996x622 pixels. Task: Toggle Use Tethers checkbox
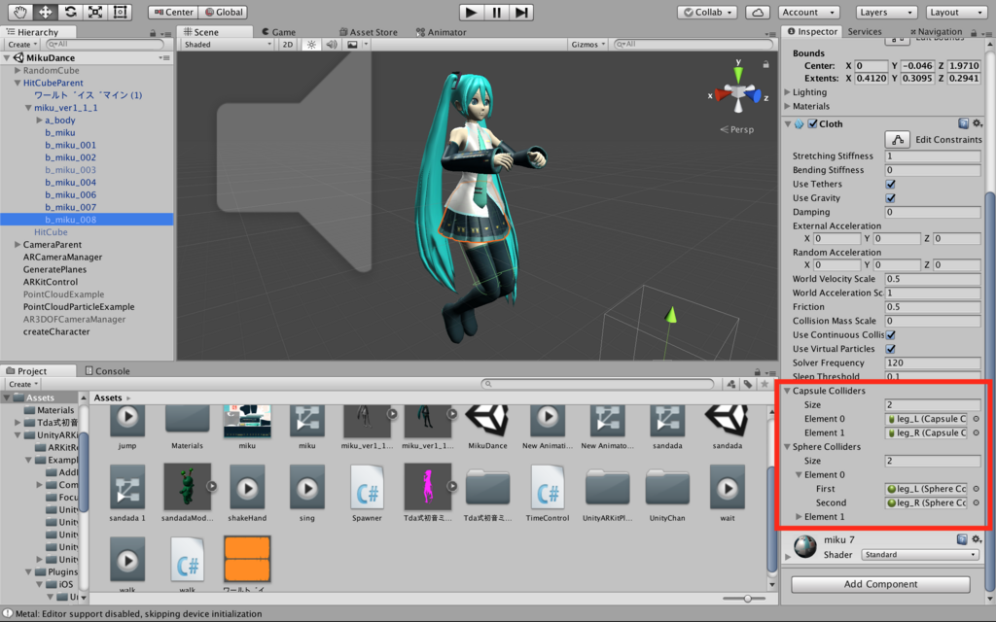891,184
